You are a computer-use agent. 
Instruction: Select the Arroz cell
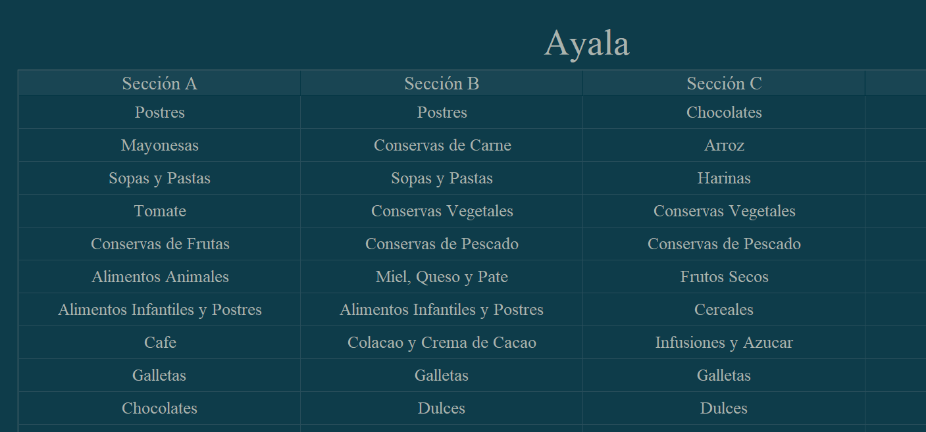[724, 145]
